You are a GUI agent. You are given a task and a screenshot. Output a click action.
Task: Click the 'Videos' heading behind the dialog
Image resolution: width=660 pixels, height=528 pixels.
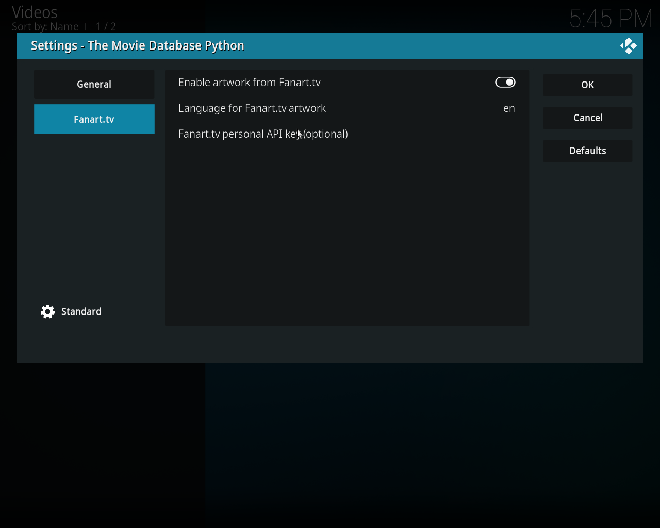click(x=35, y=12)
